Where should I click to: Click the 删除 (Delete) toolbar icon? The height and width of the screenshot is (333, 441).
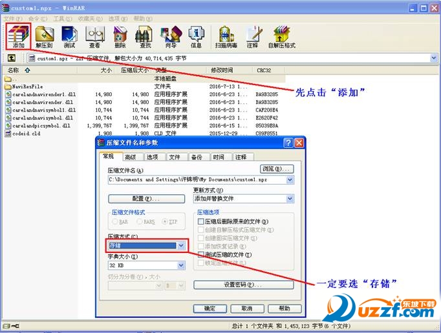click(120, 37)
